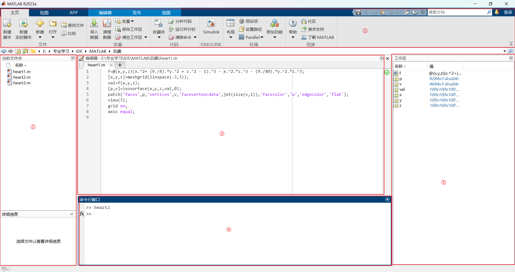Click MATLAB folder in address path
The height and width of the screenshot is (272, 515).
coord(98,51)
